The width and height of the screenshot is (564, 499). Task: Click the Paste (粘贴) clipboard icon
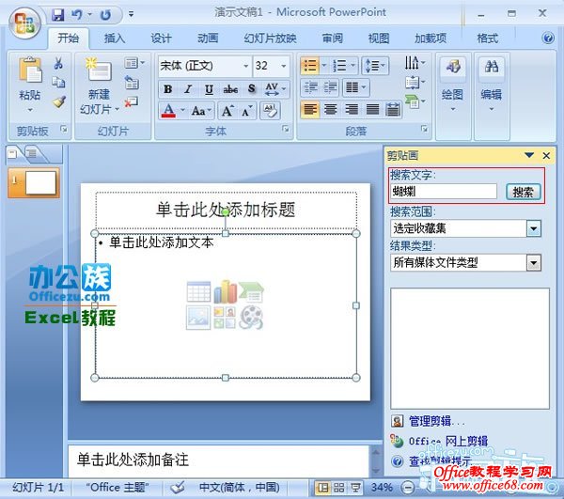pyautogui.click(x=30, y=70)
